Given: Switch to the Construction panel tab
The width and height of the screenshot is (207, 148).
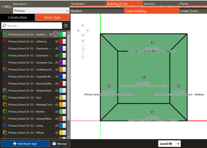Looking at the screenshot, I should click(18, 17).
